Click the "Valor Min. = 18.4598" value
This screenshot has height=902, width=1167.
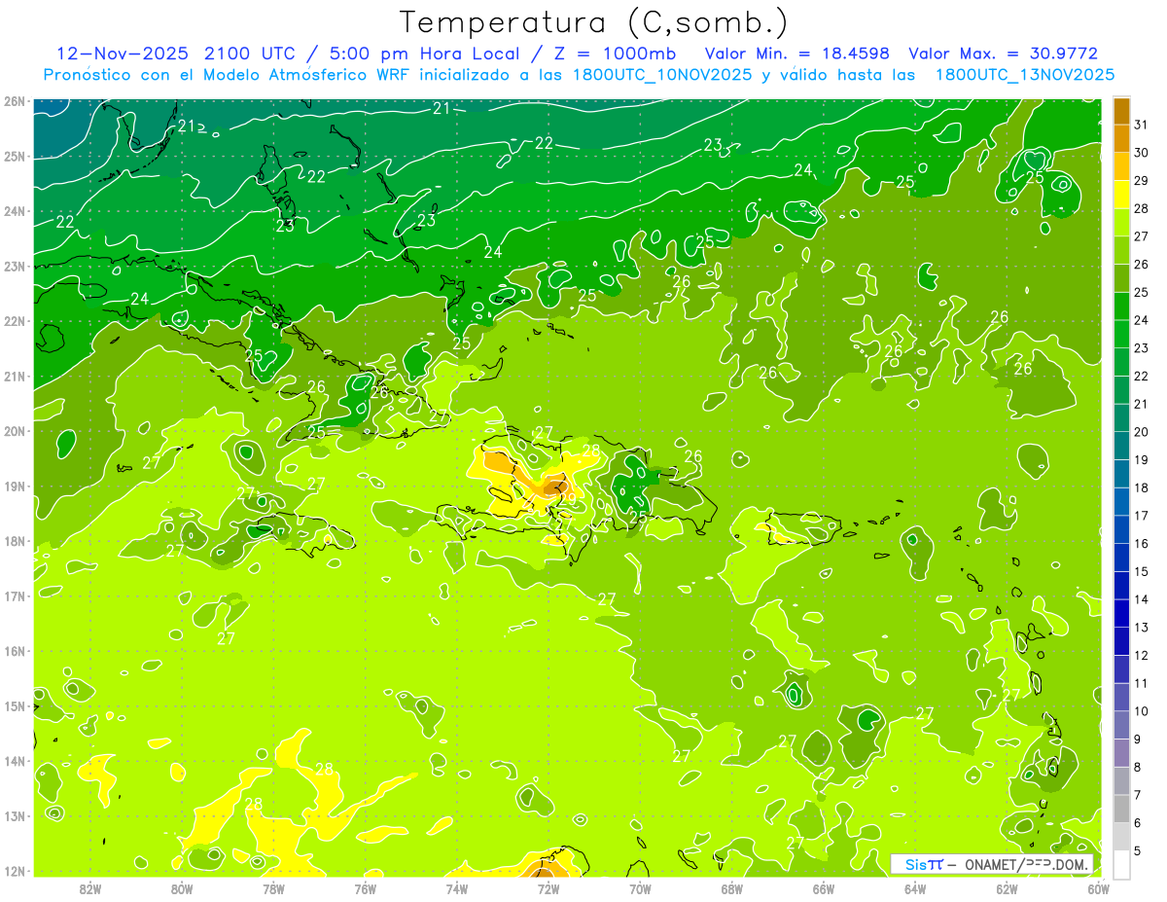coord(797,54)
